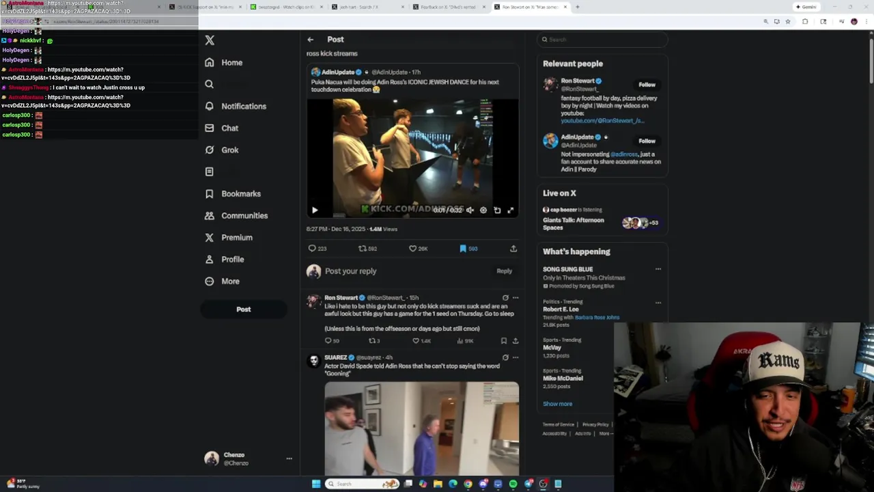The height and width of the screenshot is (492, 874).
Task: Like Ron Stewart's reply with 1.4K likes
Action: click(x=421, y=340)
